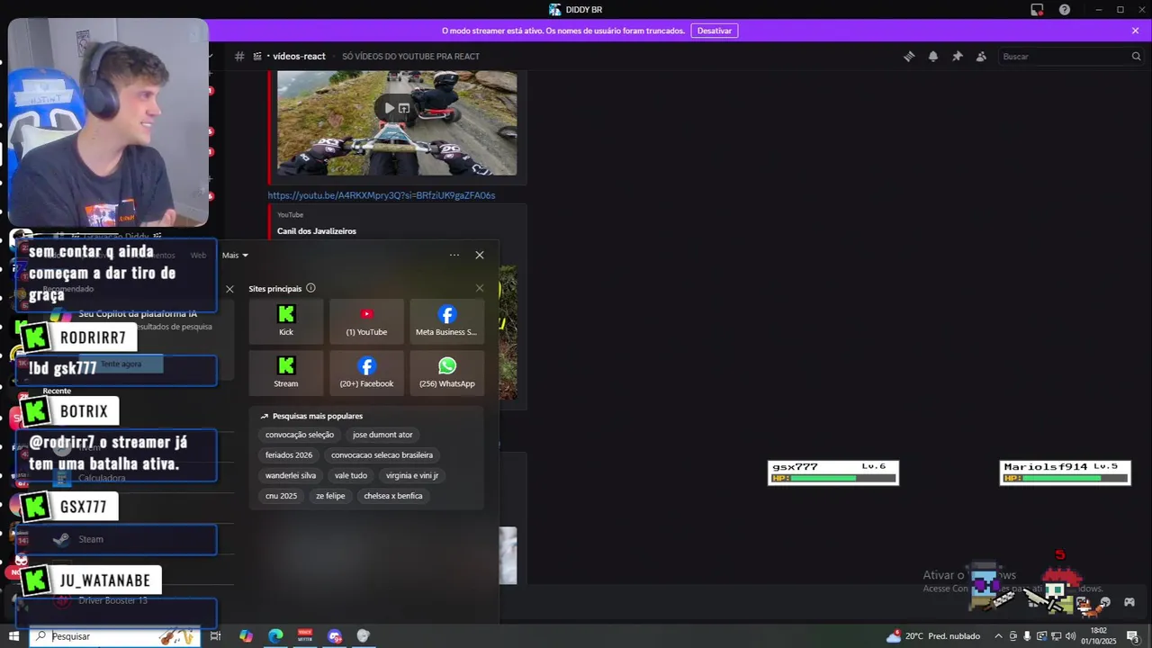Close the Windows search panel
The image size is (1152, 648).
480,255
